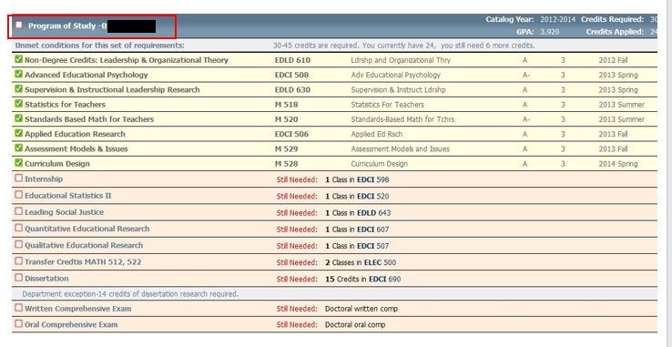Click the 'Supervision & Instruct Ldrshp' course title
Image resolution: width=672 pixels, height=347 pixels.
click(398, 90)
